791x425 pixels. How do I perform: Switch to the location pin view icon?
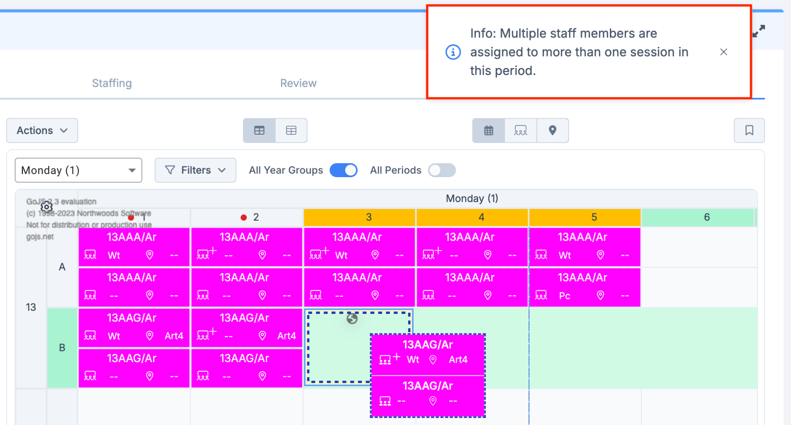point(553,130)
